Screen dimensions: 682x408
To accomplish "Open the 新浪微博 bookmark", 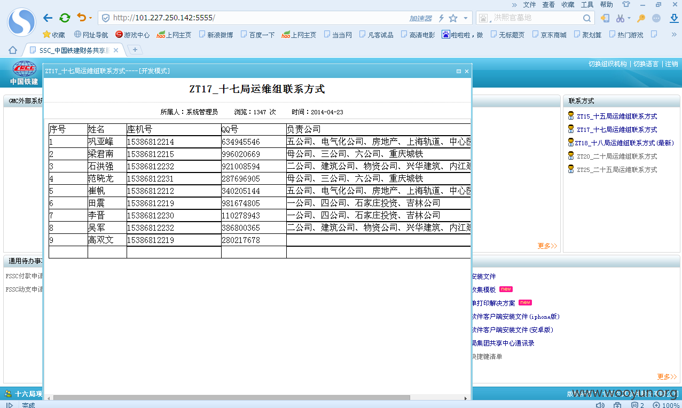I will coord(216,35).
